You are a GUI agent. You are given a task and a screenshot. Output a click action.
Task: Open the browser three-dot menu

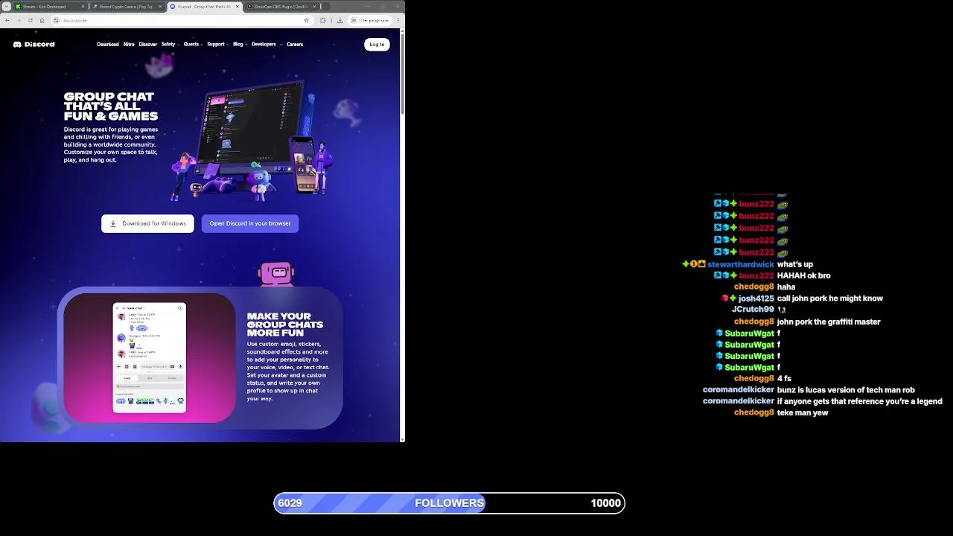coord(398,20)
